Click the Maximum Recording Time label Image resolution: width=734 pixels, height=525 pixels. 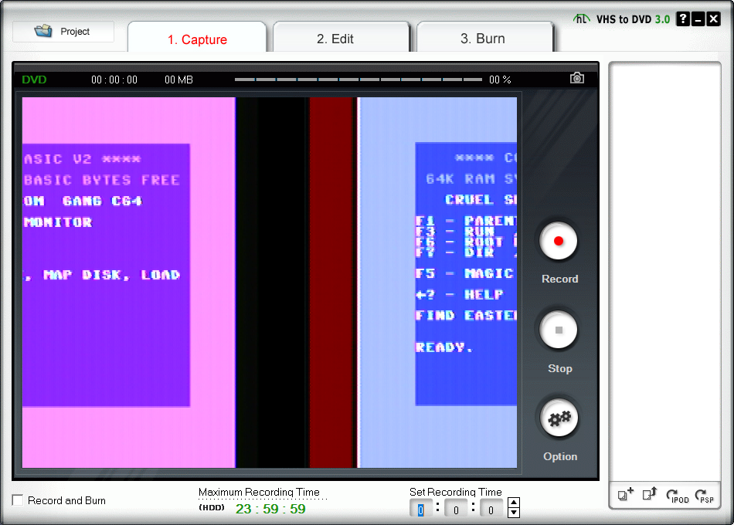coord(259,492)
